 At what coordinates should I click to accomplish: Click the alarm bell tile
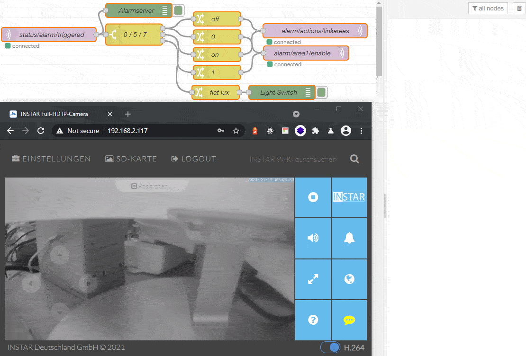(349, 238)
